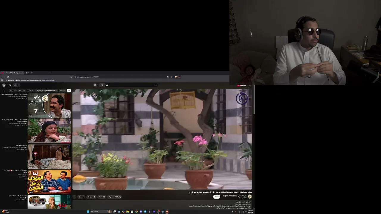The width and height of the screenshot is (381, 214).
Task: Select the 'All' filter chip
Action: pos(69,91)
